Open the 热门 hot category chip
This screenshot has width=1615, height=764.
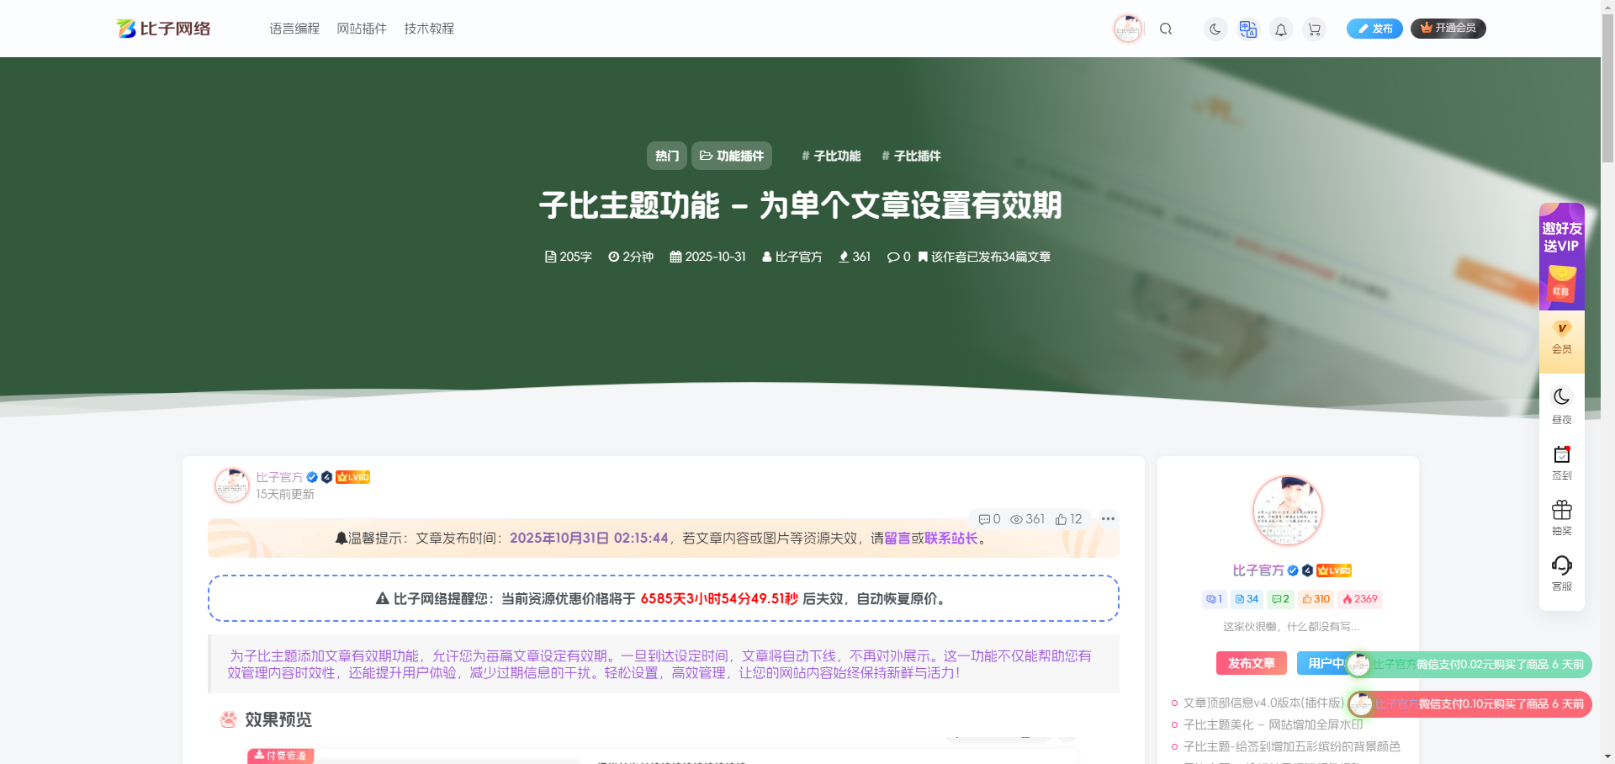(666, 156)
